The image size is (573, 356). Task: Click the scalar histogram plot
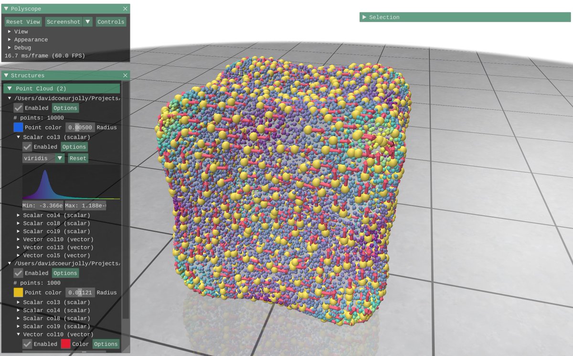[x=71, y=182]
